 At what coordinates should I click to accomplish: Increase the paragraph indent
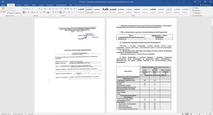pyautogui.click(x=68, y=9)
